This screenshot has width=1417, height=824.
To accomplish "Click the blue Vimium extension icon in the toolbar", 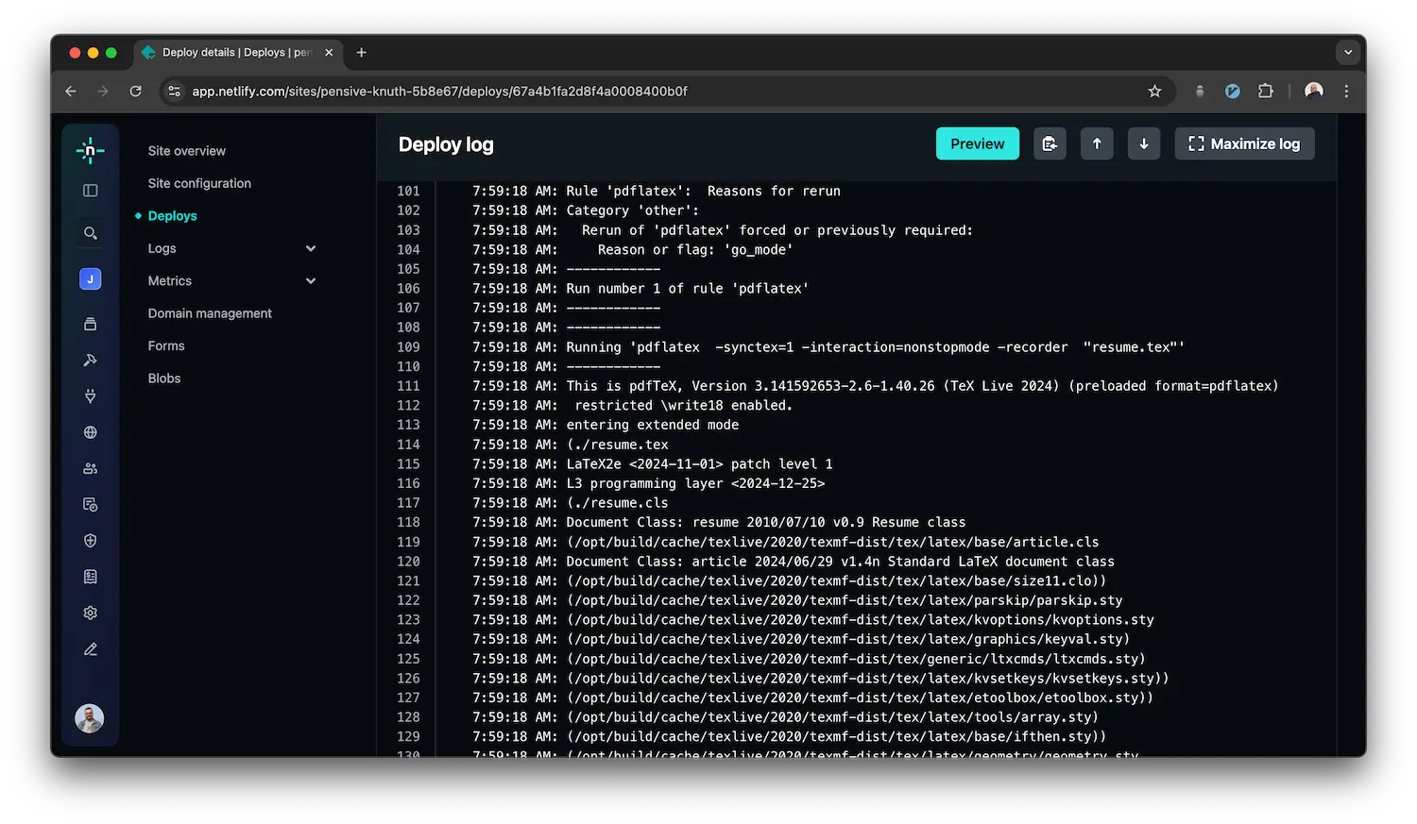I will 1233,92.
